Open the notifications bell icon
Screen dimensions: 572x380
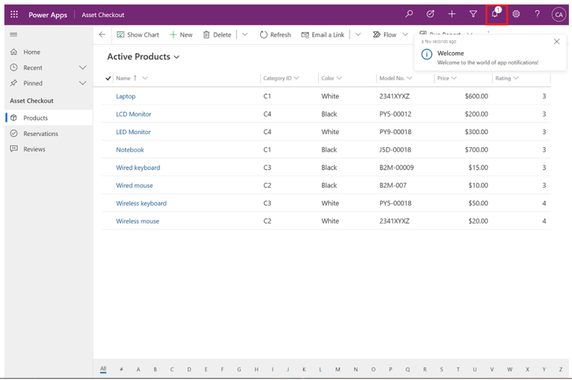pos(495,14)
